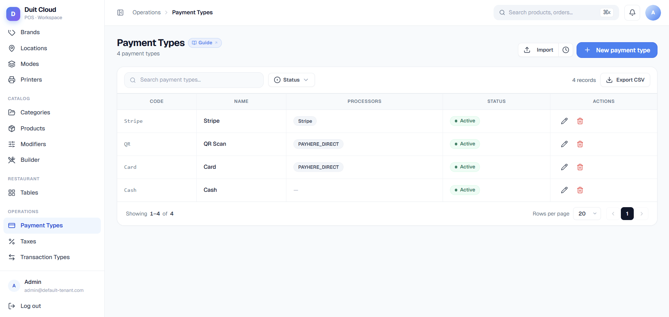The width and height of the screenshot is (669, 317).
Task: Click Card's PAYHERE_DIRECT processor tag
Action: pyautogui.click(x=318, y=167)
